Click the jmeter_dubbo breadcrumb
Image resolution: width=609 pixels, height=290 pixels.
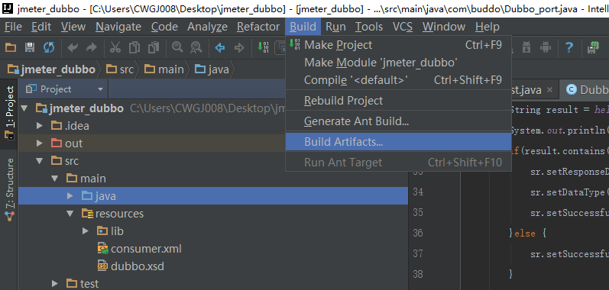click(x=52, y=69)
